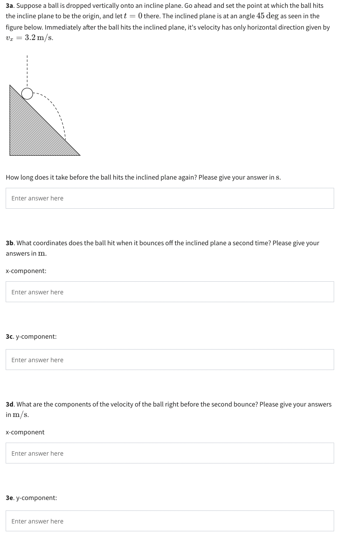Click the y-component answer box for 3c
This screenshot has height=540, width=345.
[x=169, y=359]
